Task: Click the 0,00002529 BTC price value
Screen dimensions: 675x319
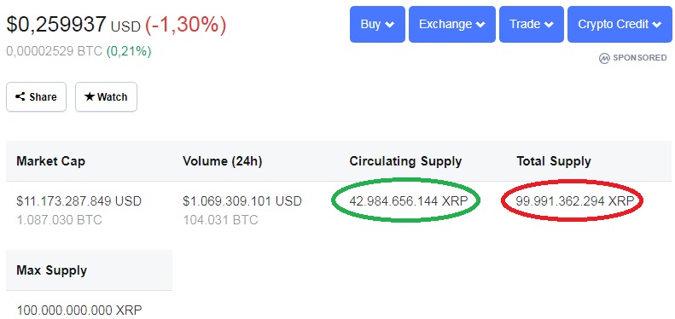Action: [55, 52]
